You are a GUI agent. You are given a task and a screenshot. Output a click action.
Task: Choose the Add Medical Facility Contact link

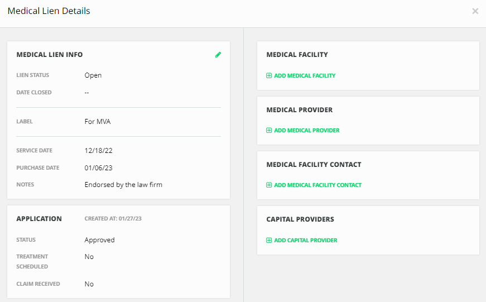pyautogui.click(x=317, y=185)
